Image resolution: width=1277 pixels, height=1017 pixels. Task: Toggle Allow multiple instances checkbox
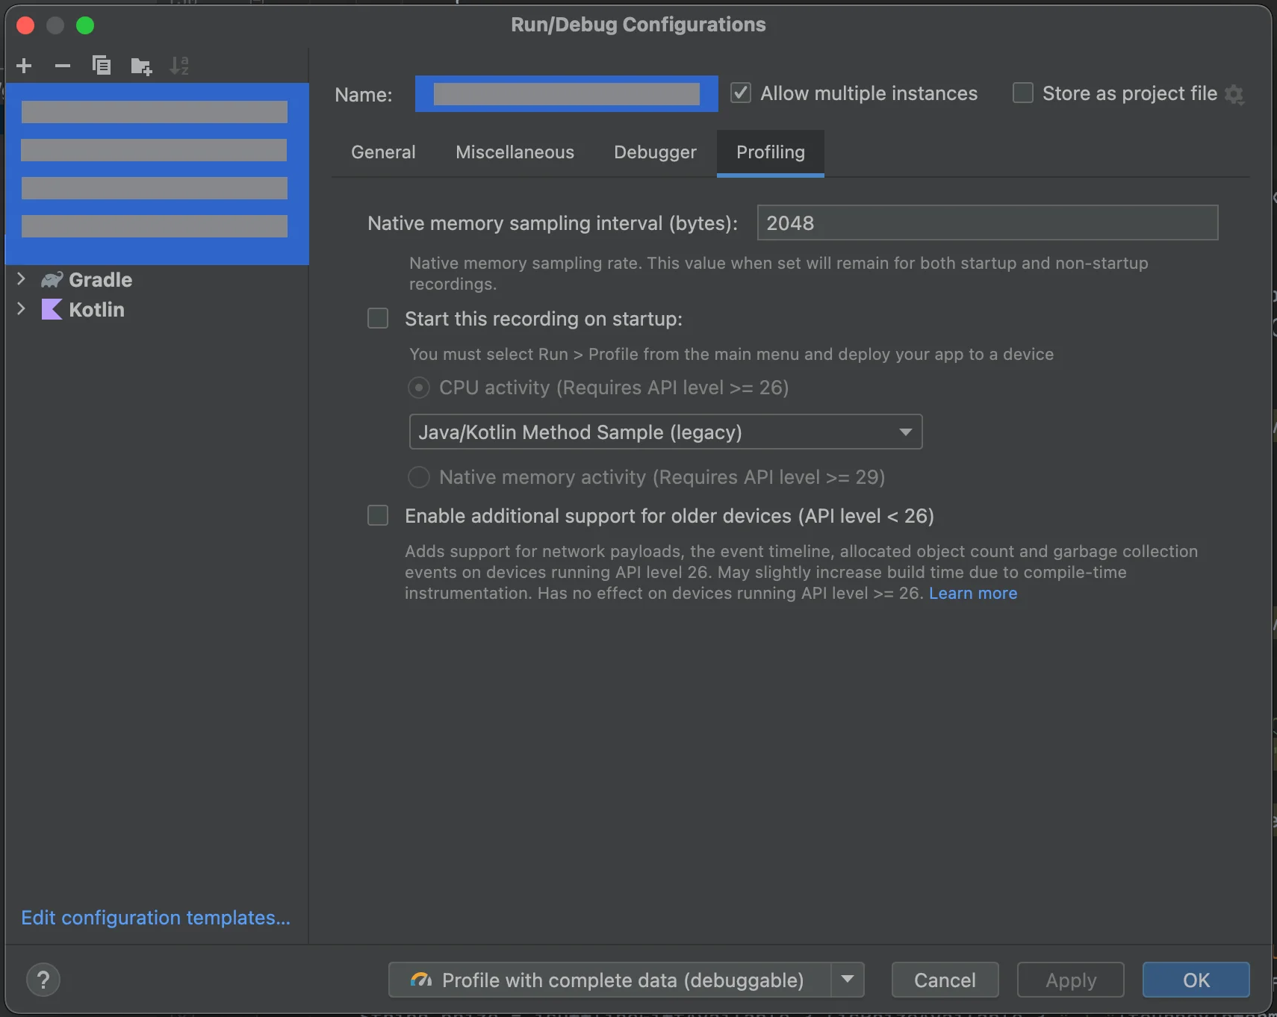[x=740, y=93]
